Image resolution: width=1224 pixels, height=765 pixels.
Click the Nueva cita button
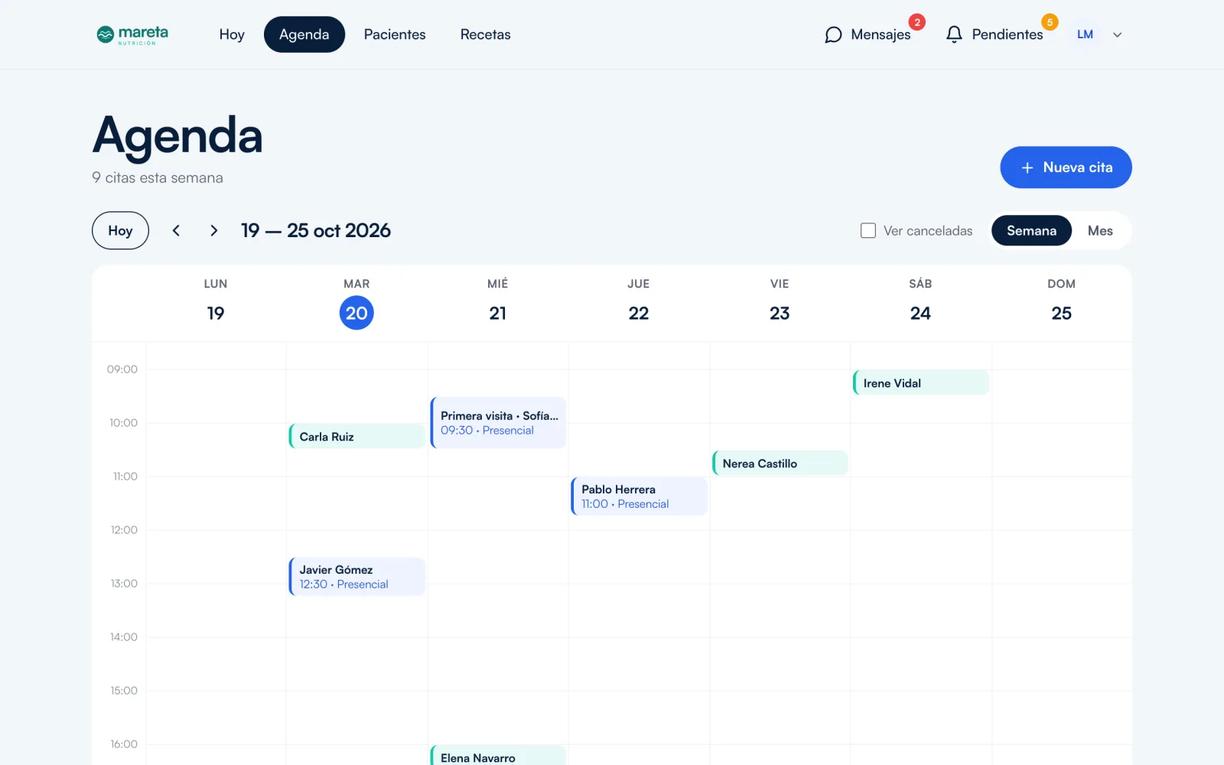pyautogui.click(x=1066, y=167)
